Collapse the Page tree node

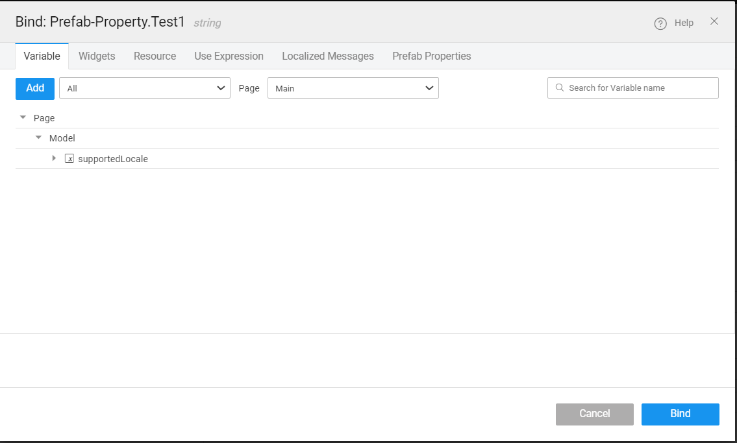[21, 117]
